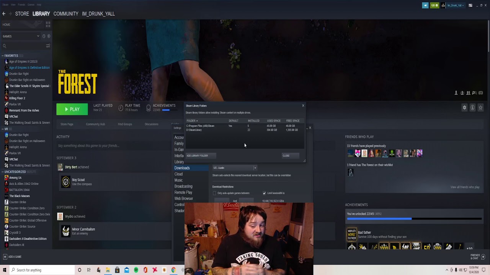The image size is (490, 275).
Task: Click Close button in Library Folders dialog
Action: coord(291,155)
